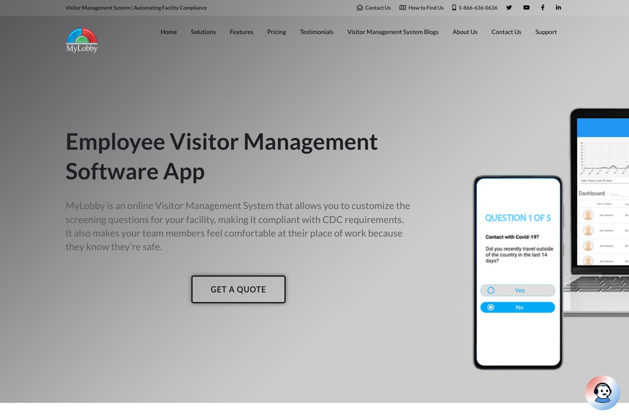Navigate to Pricing page

(x=276, y=32)
